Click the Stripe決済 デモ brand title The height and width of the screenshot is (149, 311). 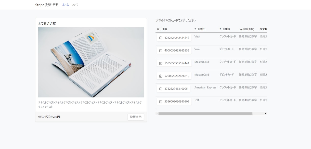47,5
